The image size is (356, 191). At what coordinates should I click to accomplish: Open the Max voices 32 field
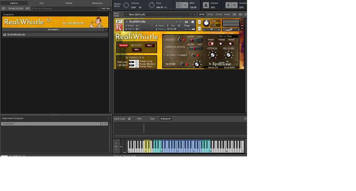[179, 26]
